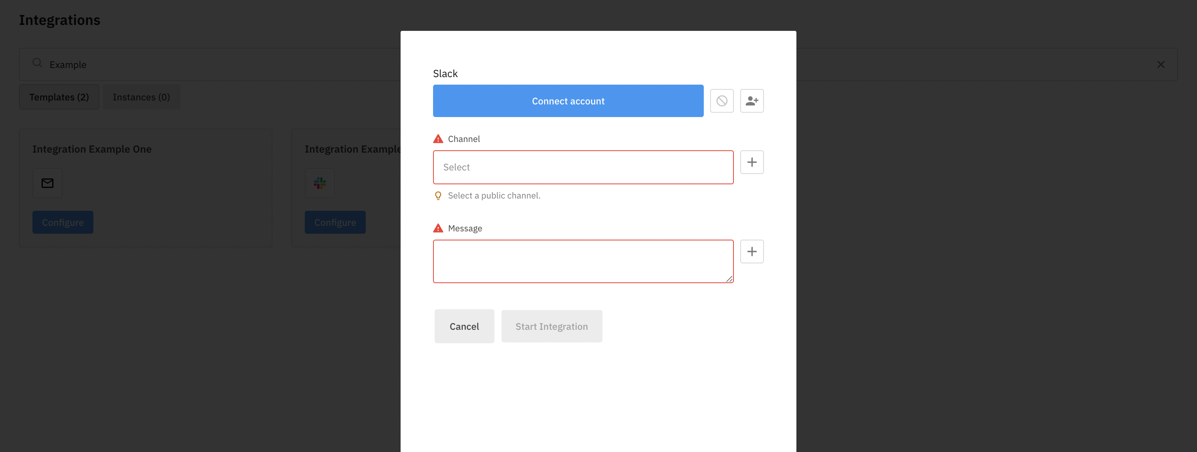
Task: Click the search magnifier icon
Action: [x=37, y=63]
